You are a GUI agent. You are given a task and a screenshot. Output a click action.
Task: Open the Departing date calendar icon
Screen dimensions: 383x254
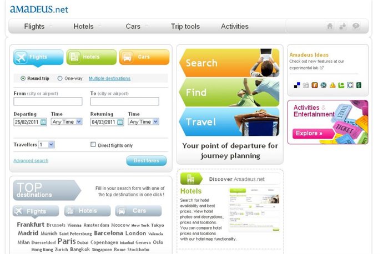click(43, 122)
